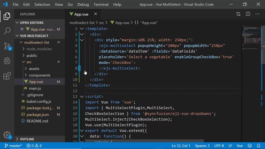Open main.js in the explorer
The height and width of the screenshot is (149, 265).
pyautogui.click(x=35, y=88)
